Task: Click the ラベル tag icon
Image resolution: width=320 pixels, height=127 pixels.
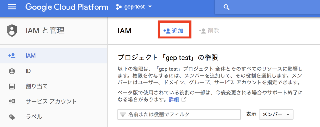Action: (x=12, y=117)
